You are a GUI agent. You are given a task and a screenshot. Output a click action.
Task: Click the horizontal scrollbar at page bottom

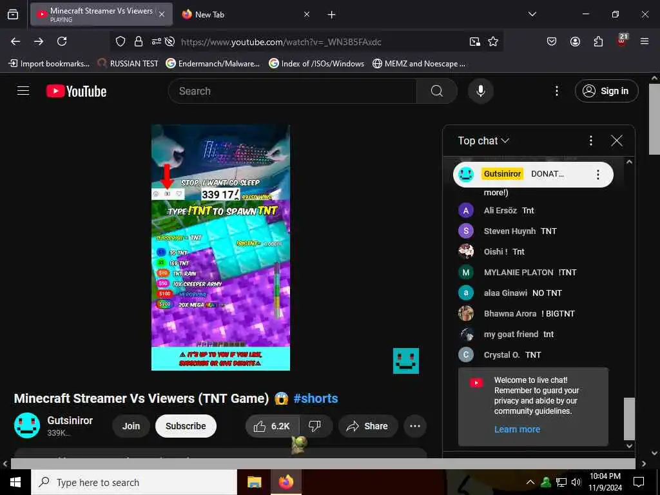tap(323, 463)
